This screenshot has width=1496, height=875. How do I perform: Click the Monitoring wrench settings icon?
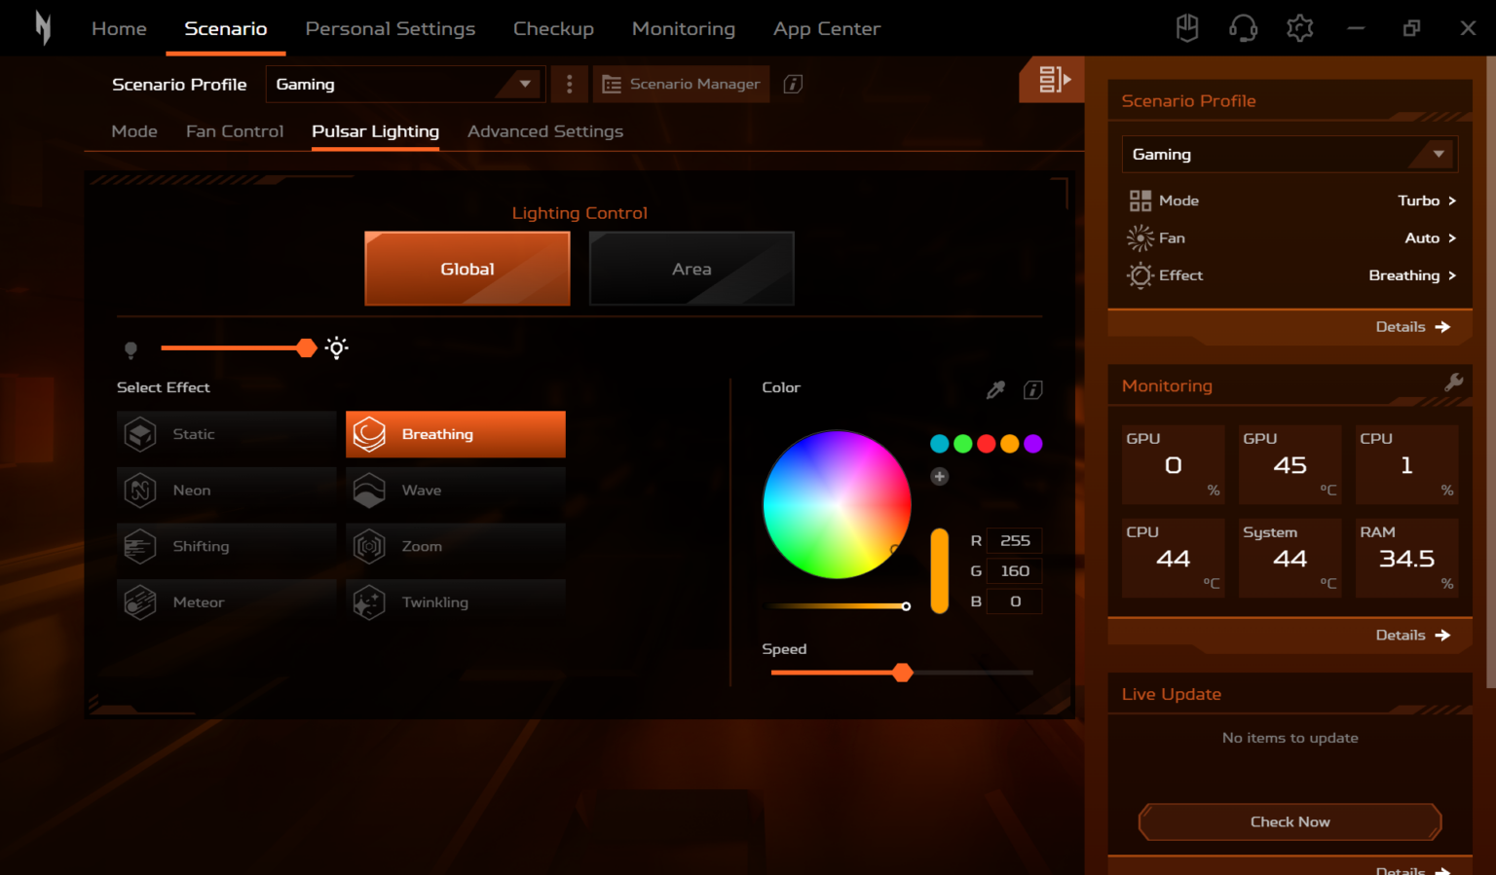1453,383
